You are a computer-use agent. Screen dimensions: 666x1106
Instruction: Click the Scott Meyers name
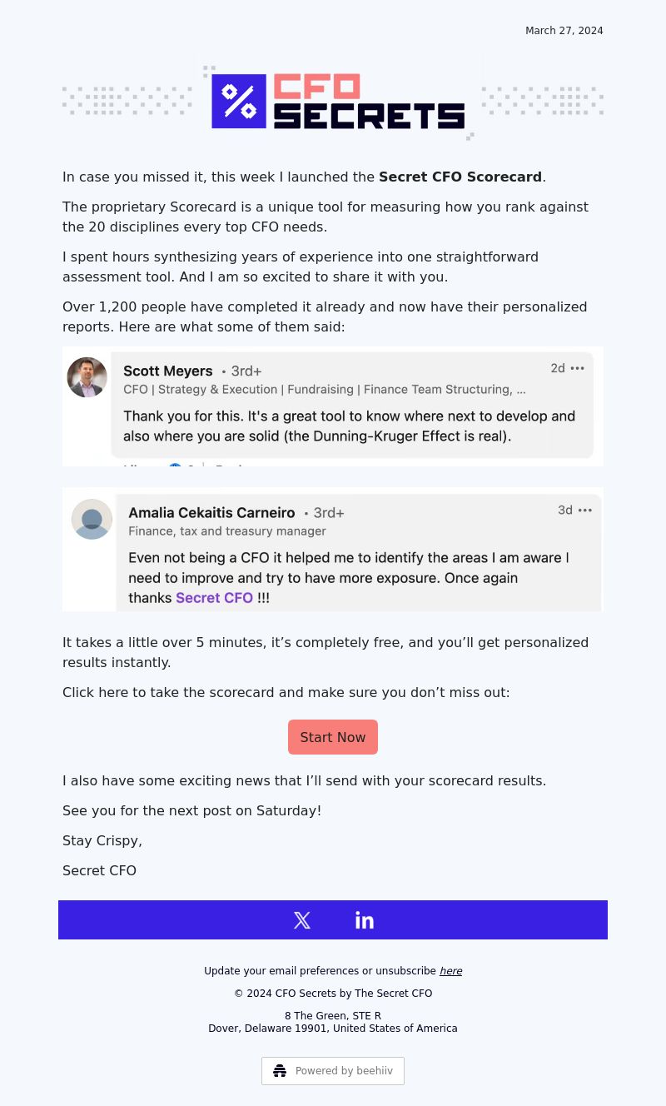(x=168, y=371)
